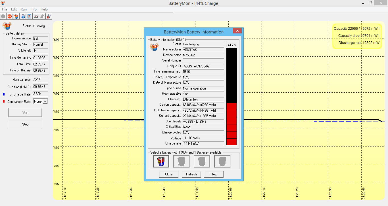Click the Status field showing Running
The width and height of the screenshot is (388, 206).
tap(40, 26)
